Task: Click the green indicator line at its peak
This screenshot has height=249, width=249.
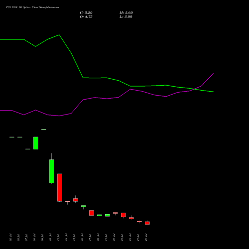Action: pos(59,35)
